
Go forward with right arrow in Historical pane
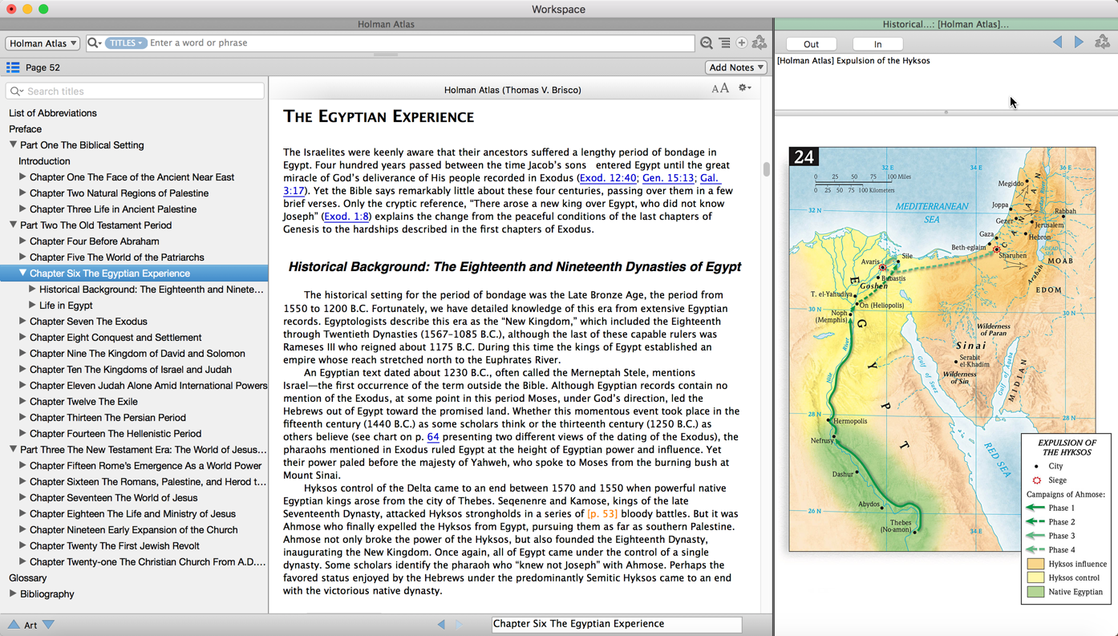(1079, 43)
